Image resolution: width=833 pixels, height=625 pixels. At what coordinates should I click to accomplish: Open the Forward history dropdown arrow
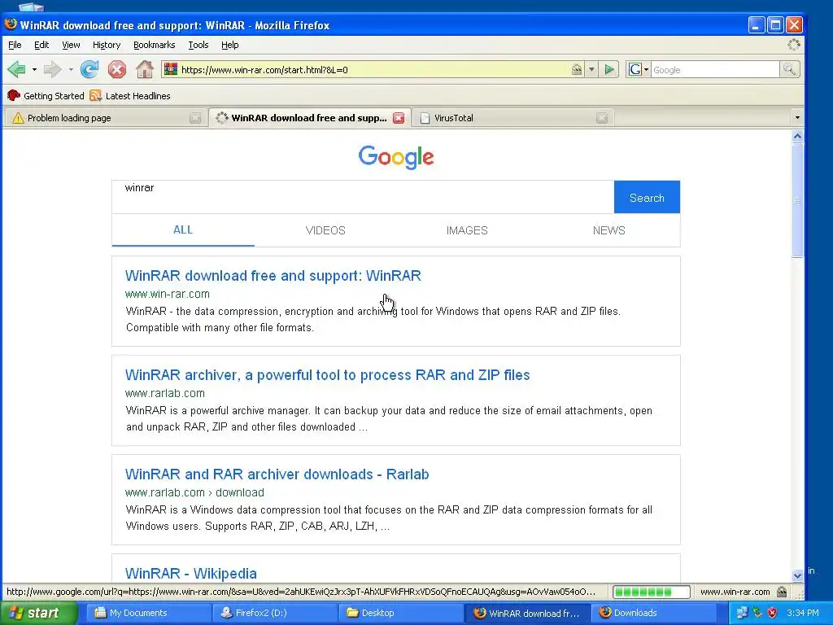coord(70,70)
